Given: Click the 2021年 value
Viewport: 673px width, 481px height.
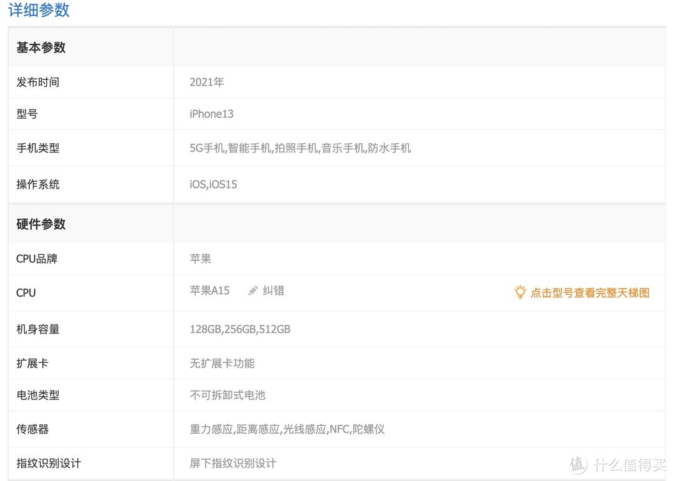Looking at the screenshot, I should click(x=207, y=82).
